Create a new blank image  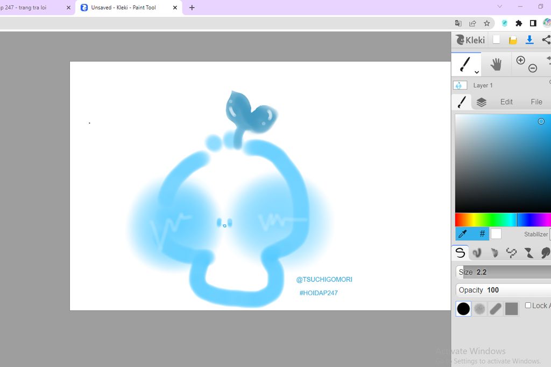pos(496,39)
